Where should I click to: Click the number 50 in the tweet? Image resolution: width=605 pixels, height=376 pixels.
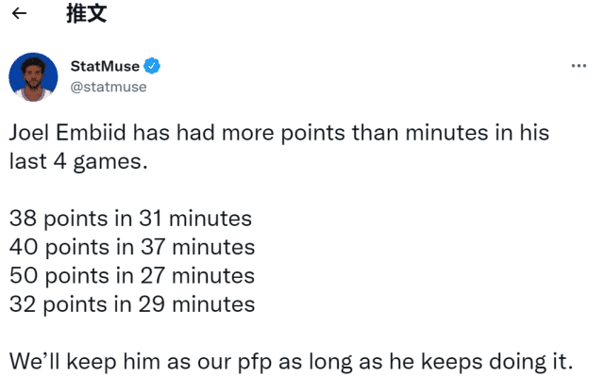coord(24,276)
